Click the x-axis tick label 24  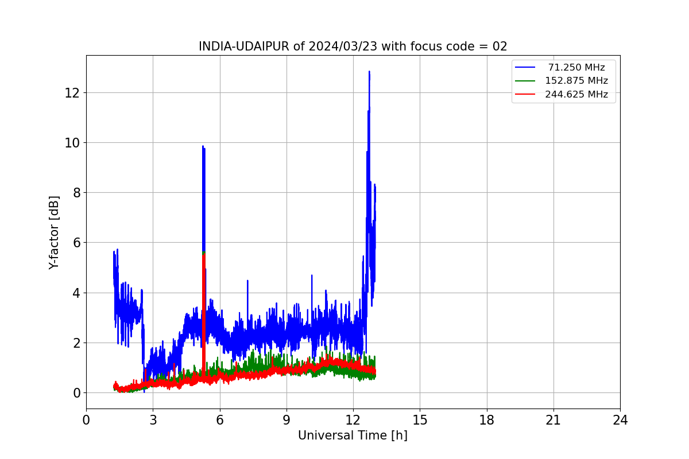pyautogui.click(x=620, y=420)
